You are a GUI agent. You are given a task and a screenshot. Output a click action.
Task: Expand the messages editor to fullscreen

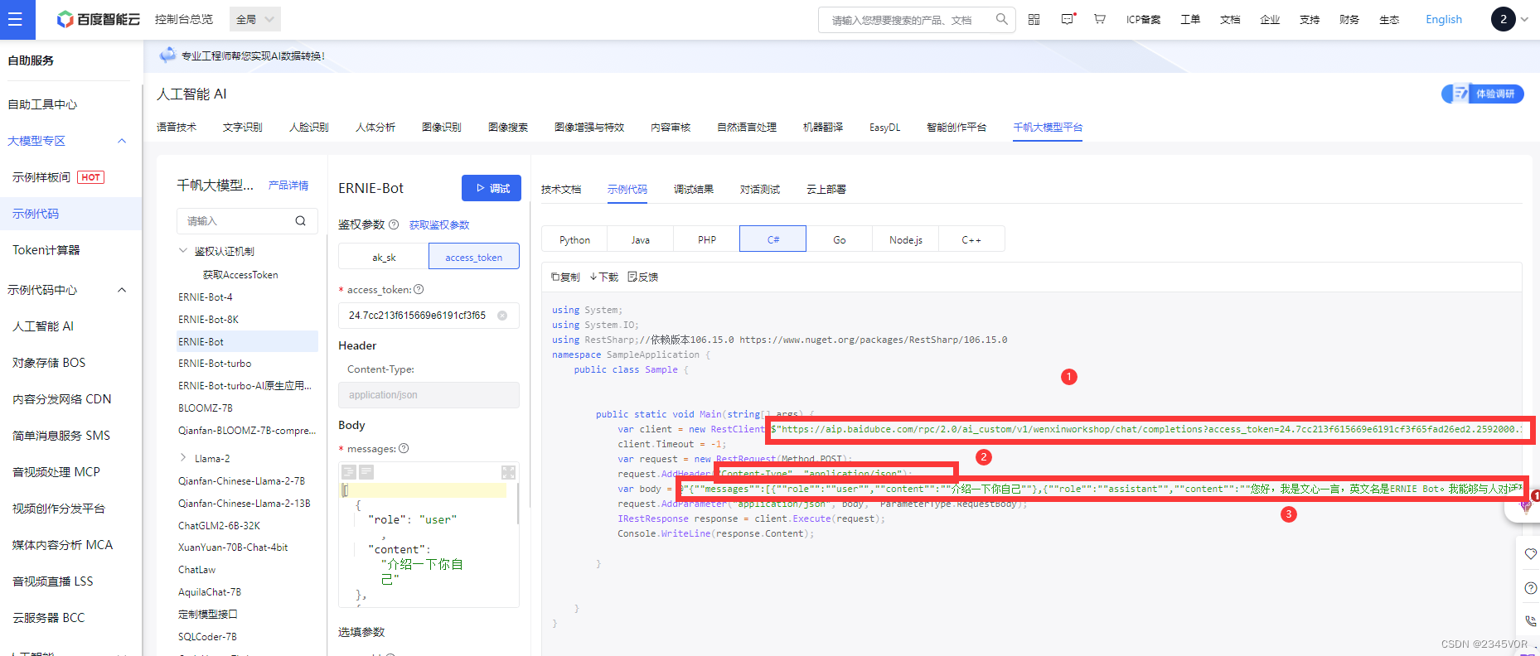click(509, 472)
